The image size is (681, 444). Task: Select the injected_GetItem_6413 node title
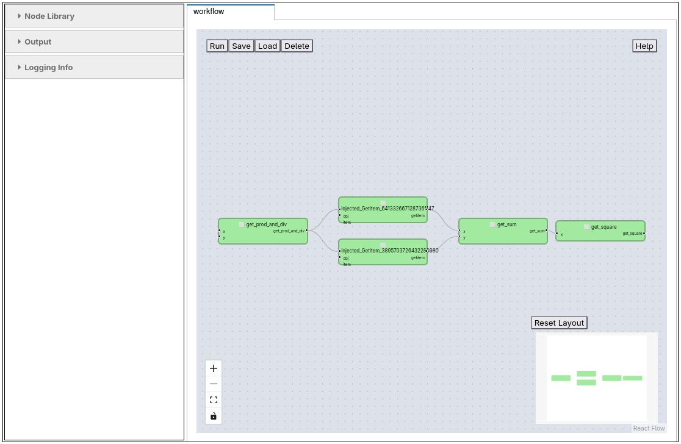(x=387, y=209)
